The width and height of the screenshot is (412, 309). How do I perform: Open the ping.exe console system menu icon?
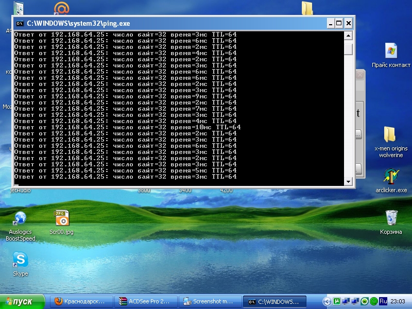click(x=20, y=23)
